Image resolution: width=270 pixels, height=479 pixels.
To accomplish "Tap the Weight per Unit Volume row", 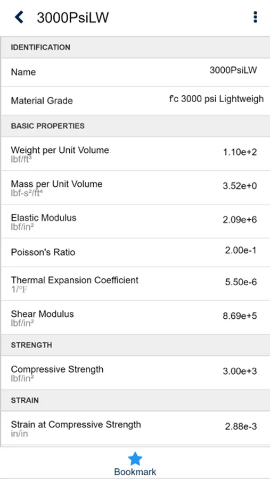I will tap(135, 154).
